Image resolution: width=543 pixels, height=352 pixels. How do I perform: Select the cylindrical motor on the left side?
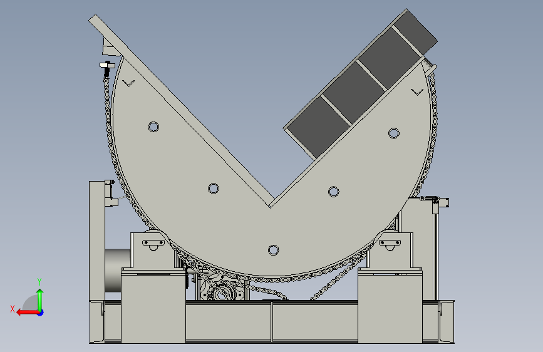coord(118,270)
